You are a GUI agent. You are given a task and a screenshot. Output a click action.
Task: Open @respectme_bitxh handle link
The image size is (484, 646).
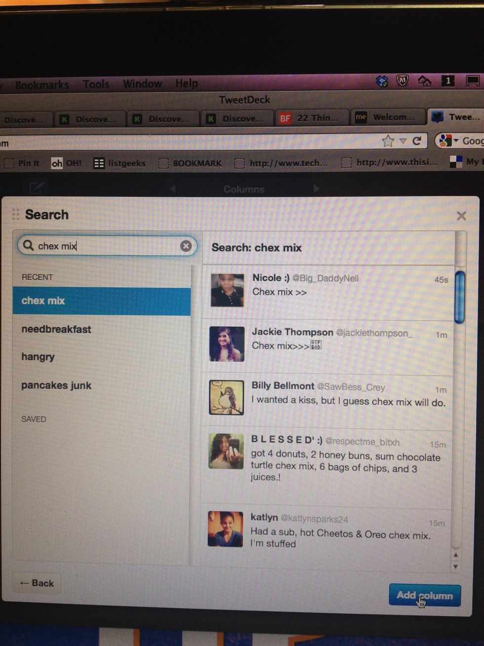point(363,442)
